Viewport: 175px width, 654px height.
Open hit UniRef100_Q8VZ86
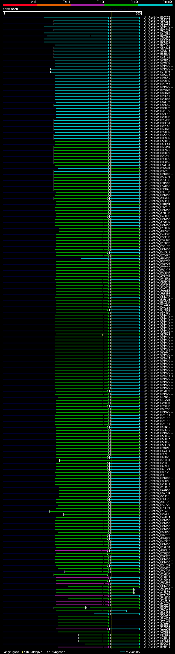click(157, 24)
